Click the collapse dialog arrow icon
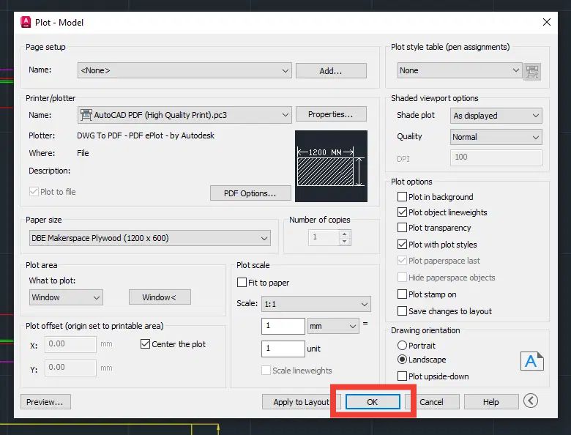The image size is (571, 435). pos(531,401)
